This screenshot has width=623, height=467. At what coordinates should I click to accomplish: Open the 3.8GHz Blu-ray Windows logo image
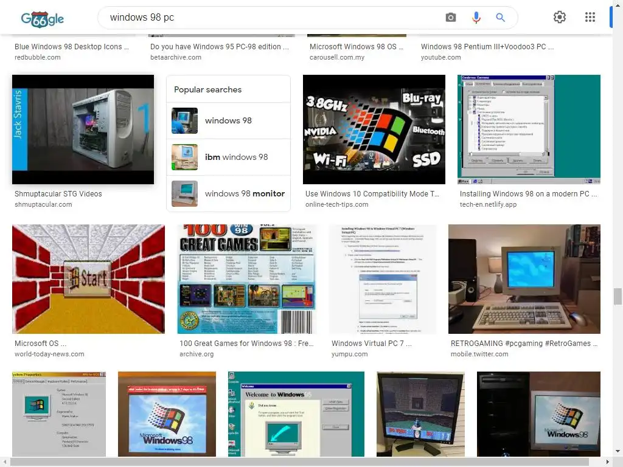374,130
